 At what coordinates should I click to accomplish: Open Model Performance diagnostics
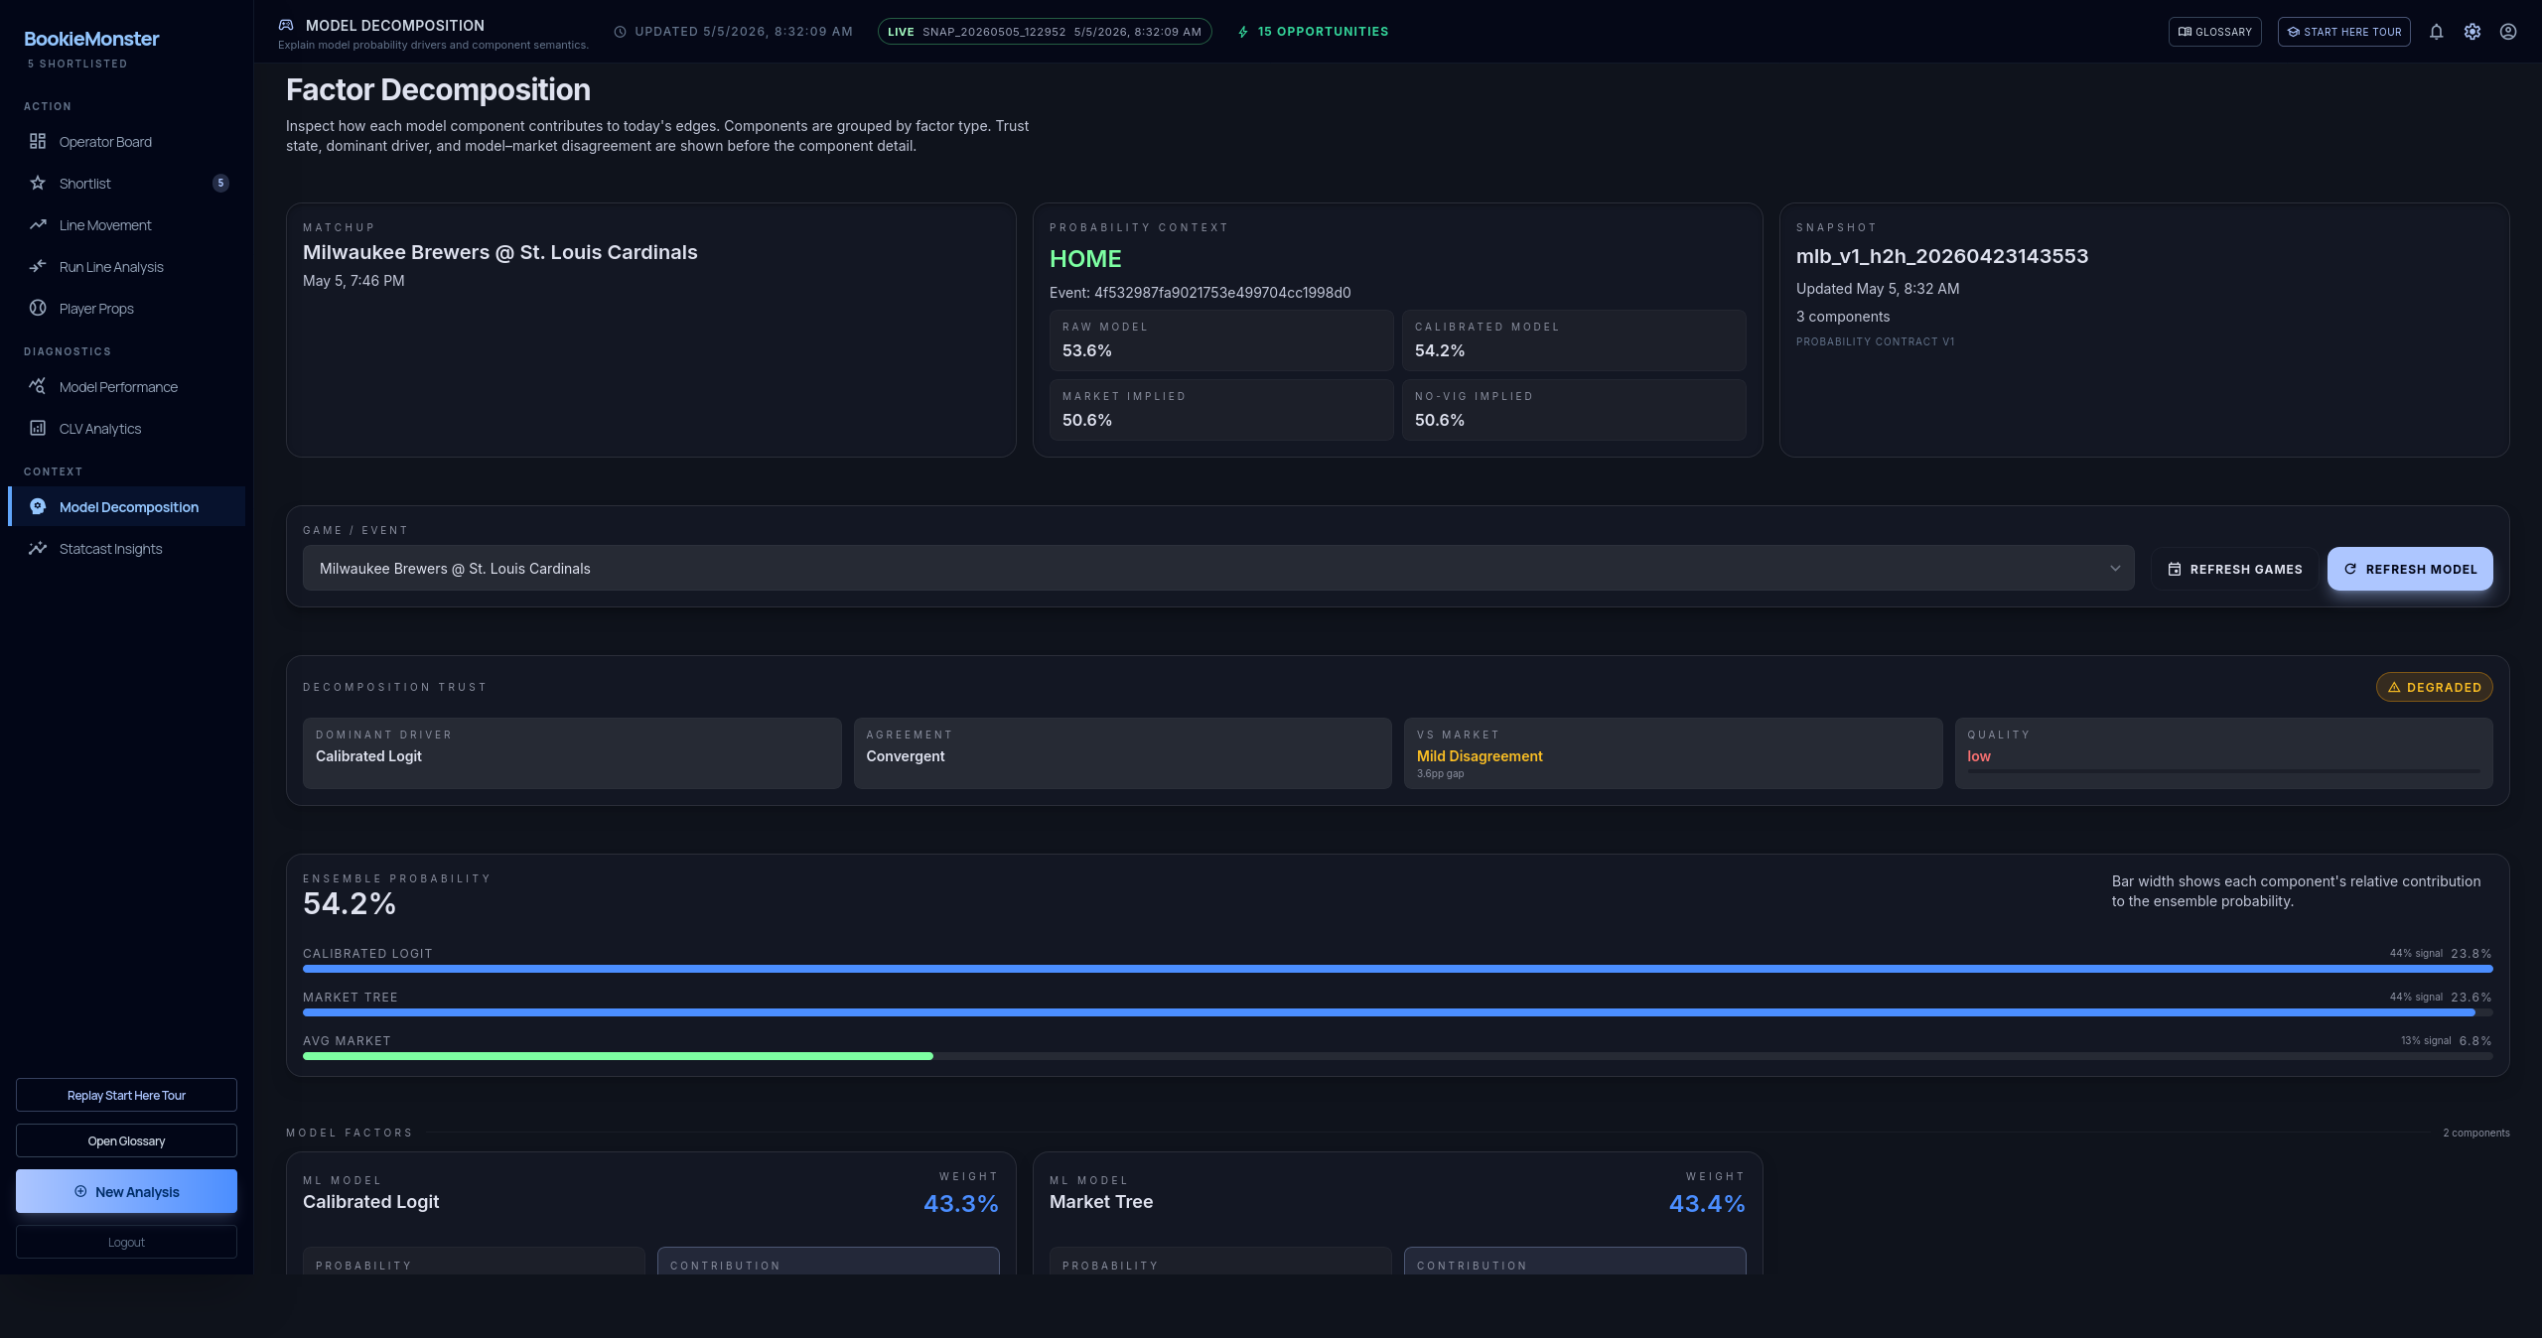point(126,386)
